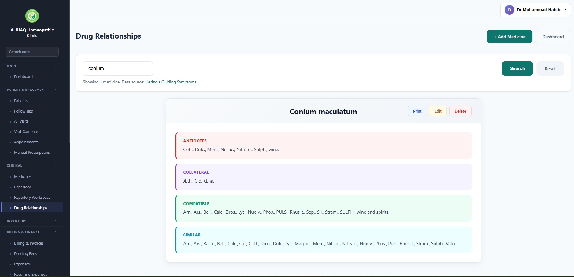Delete the Conium maculatum entry
The height and width of the screenshot is (277, 574).
460,111
